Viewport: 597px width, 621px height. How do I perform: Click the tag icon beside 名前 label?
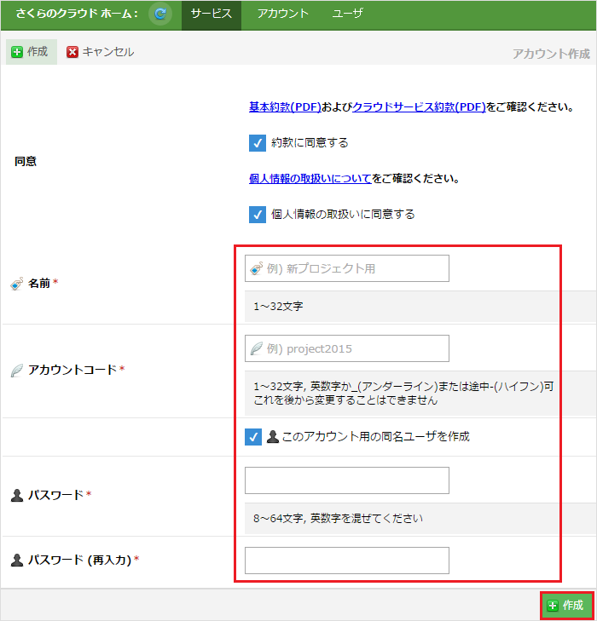tap(17, 283)
